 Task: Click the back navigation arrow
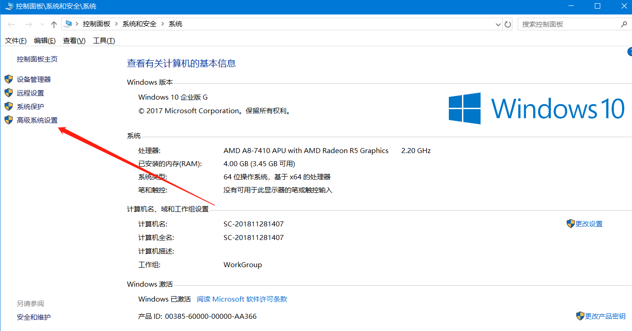[x=11, y=24]
